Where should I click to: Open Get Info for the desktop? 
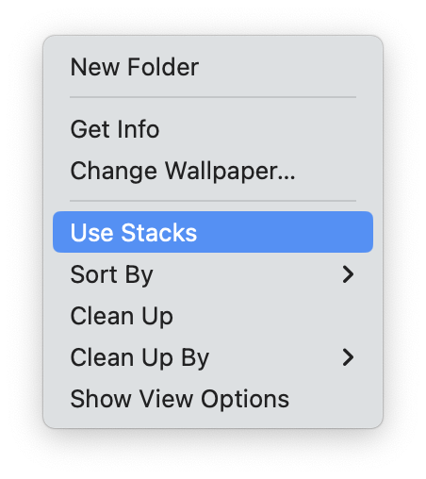(x=213, y=129)
